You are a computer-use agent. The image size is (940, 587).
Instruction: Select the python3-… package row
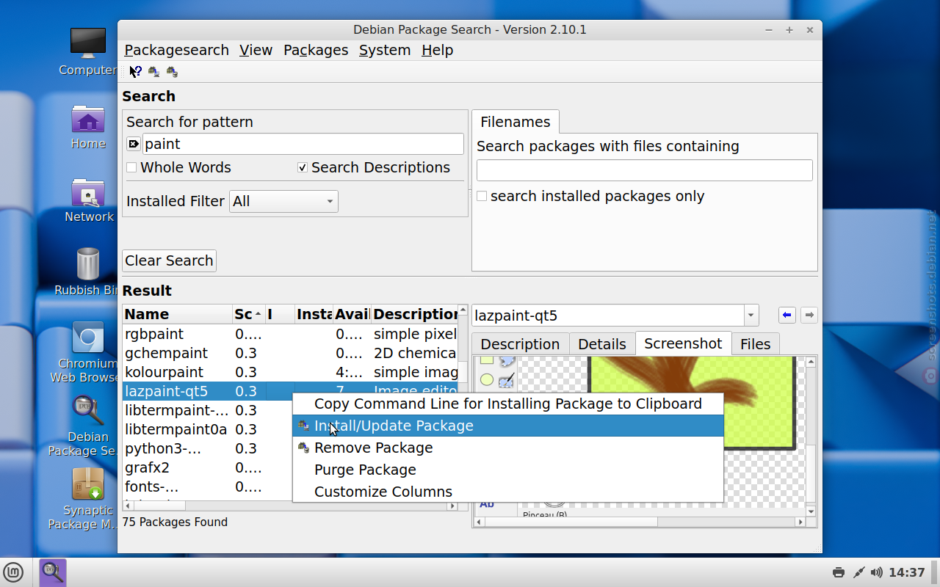pyautogui.click(x=207, y=448)
